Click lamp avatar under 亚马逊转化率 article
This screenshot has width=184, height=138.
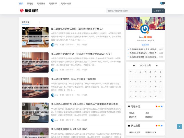pos(53,45)
